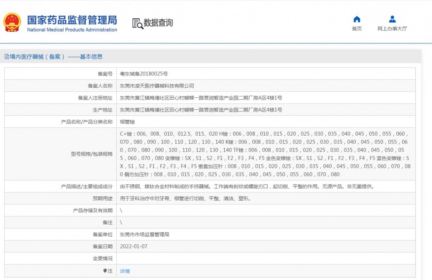
Task: Click the 型号规格/包装规格 label
Action: [92, 154]
